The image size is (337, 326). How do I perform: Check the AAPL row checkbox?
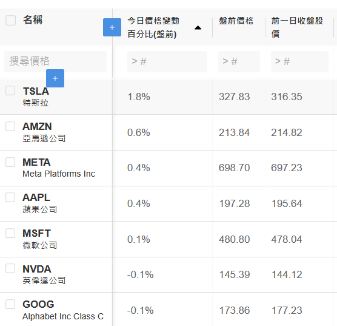[x=10, y=197]
